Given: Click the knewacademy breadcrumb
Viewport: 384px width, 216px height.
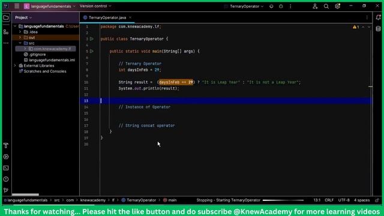Looking at the screenshot, I should coord(93,200).
